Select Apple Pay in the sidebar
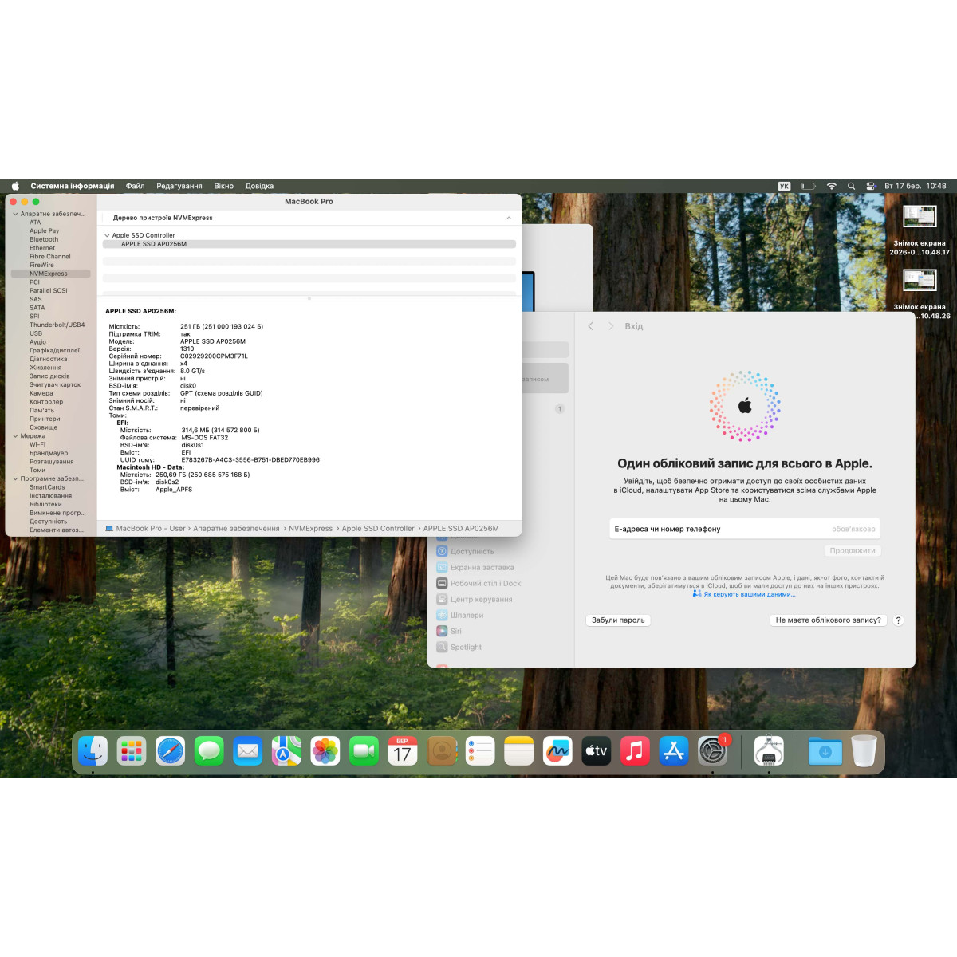The image size is (957, 957). pyautogui.click(x=45, y=230)
